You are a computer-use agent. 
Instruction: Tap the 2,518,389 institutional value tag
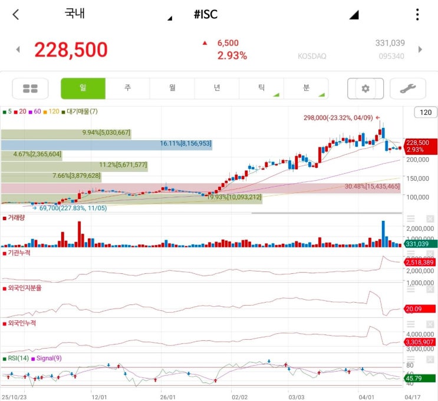[x=420, y=262]
